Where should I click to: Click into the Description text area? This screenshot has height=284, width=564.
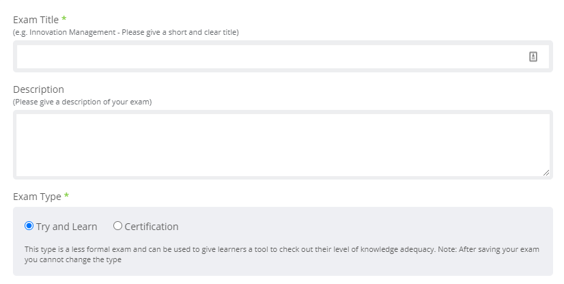(283, 145)
